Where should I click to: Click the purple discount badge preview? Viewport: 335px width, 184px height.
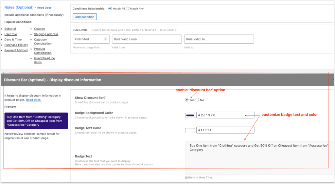(36, 121)
